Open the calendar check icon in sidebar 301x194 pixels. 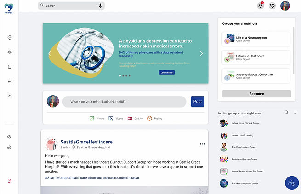[10, 95]
